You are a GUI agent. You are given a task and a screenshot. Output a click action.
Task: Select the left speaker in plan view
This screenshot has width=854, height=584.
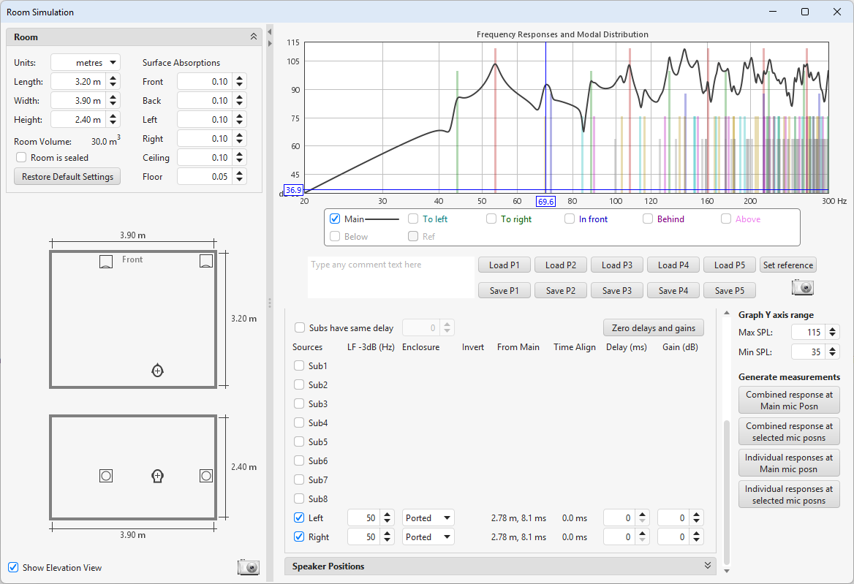point(106,261)
